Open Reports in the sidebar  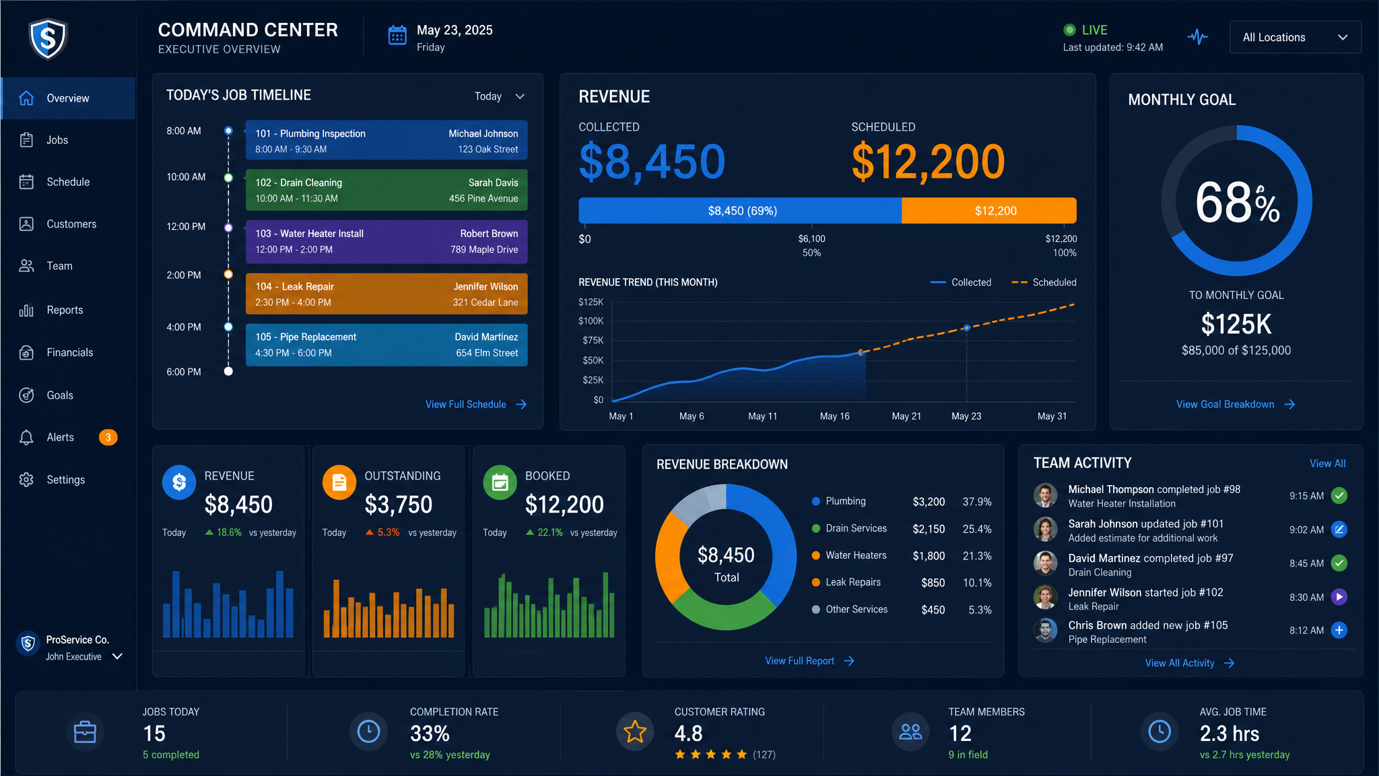68,310
